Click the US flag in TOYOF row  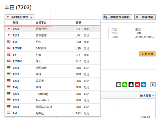[x=9, y=48]
